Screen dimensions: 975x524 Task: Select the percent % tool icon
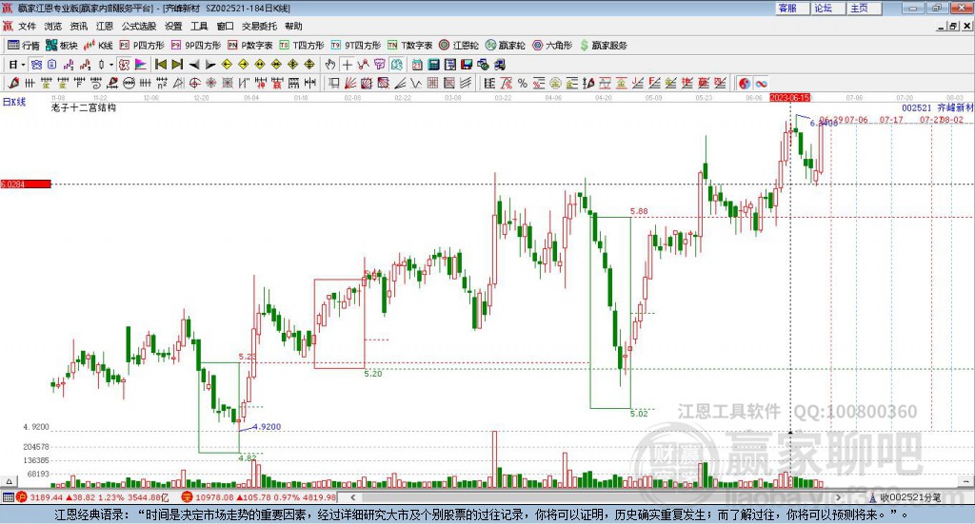(x=523, y=83)
